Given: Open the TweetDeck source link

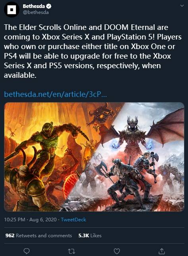Looking at the screenshot, I should pyautogui.click(x=73, y=220).
